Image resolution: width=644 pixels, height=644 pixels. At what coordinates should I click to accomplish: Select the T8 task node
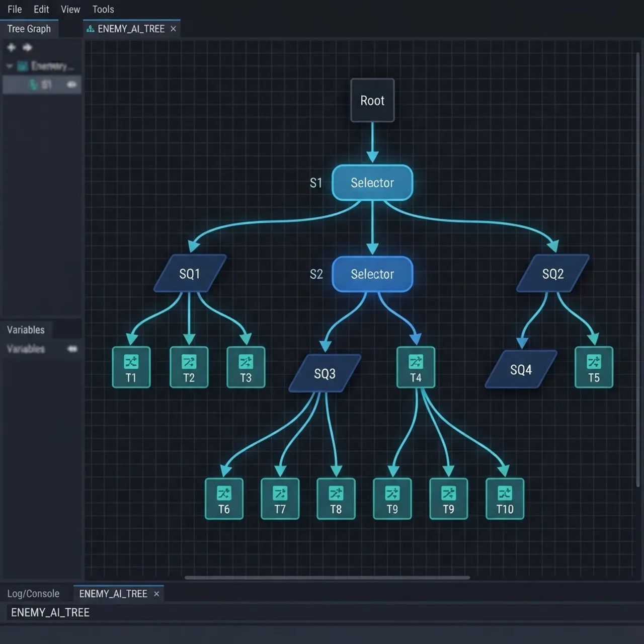(x=336, y=499)
